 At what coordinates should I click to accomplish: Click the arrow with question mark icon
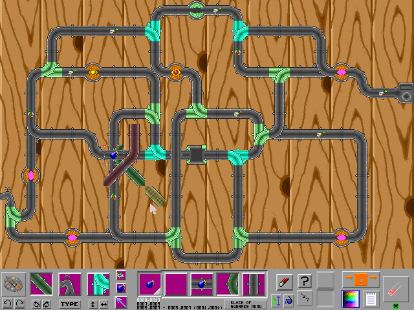coord(305,298)
